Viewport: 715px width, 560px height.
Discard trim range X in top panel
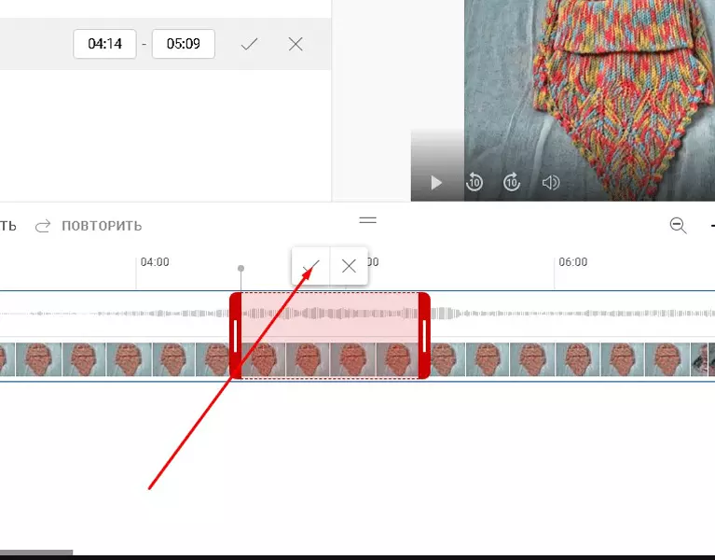(x=296, y=44)
